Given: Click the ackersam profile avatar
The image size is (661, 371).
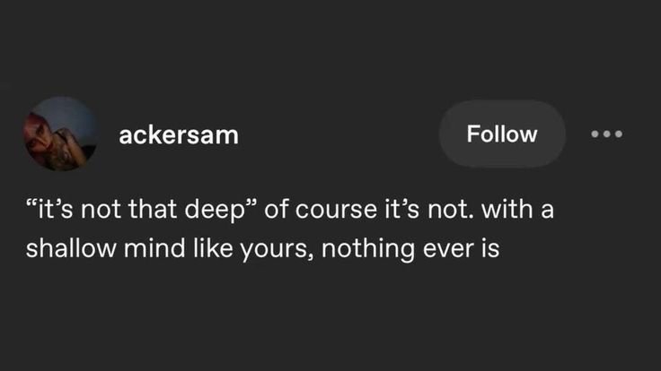Looking at the screenshot, I should pos(61,134).
